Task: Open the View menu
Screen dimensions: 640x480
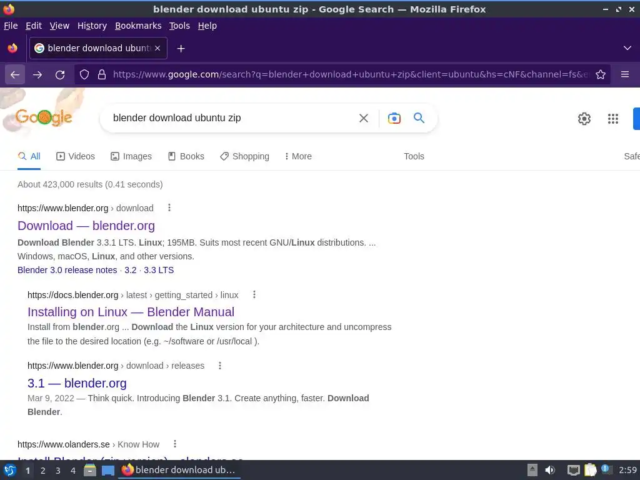Action: pyautogui.click(x=59, y=26)
